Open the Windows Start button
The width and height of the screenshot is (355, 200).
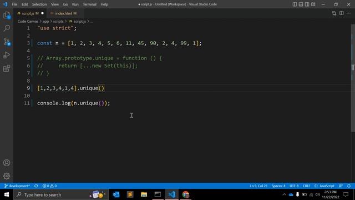pos(7,194)
